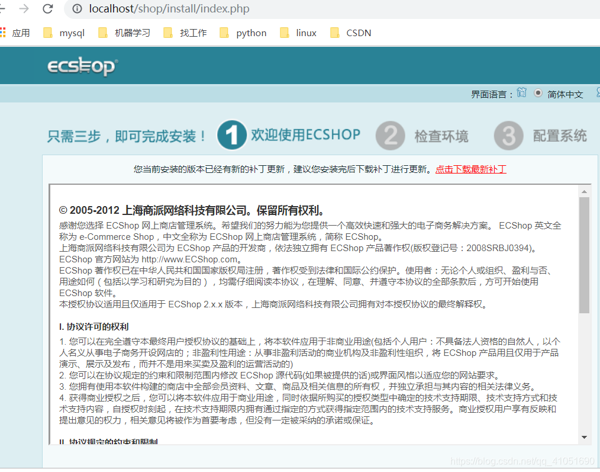The image size is (600, 472).
Task: Open the linux bookmark folder
Action: pos(298,33)
